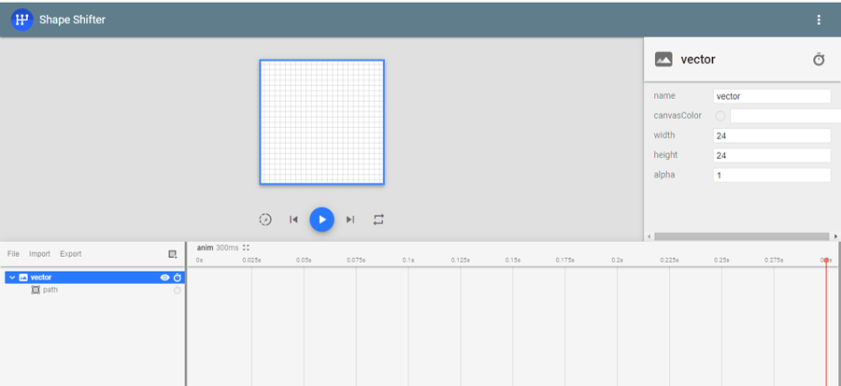The image size is (841, 386).
Task: Click the 0.05s tick on timeline ruler
Action: [304, 260]
